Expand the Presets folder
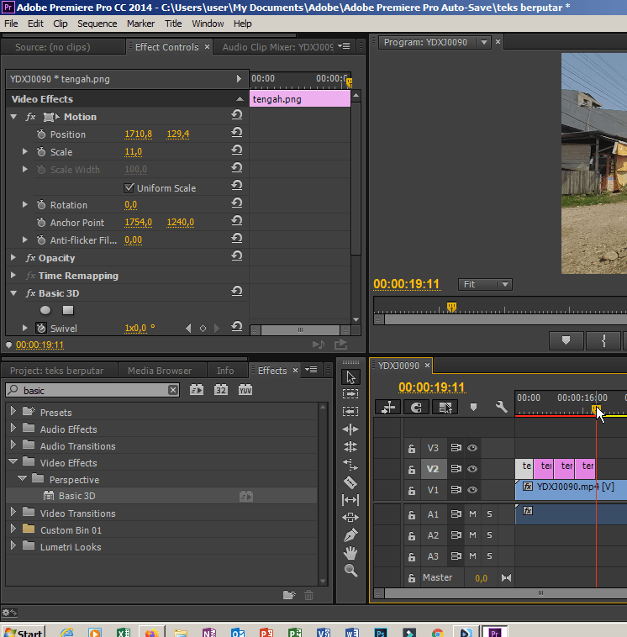 pyautogui.click(x=13, y=411)
